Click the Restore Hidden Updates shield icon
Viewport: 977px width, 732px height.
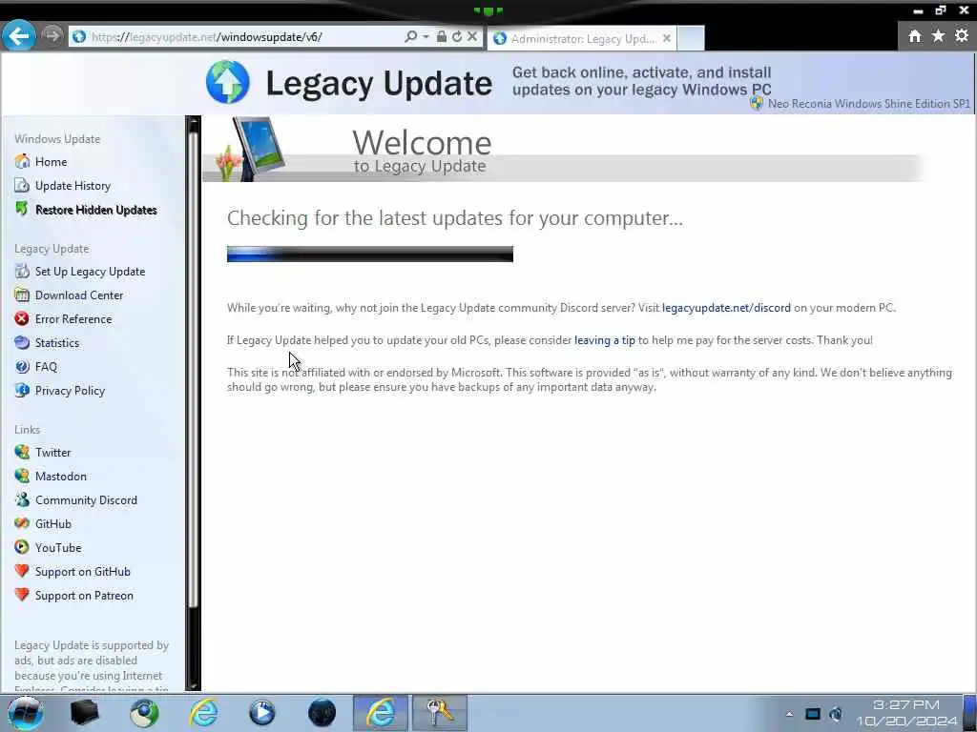click(x=22, y=209)
